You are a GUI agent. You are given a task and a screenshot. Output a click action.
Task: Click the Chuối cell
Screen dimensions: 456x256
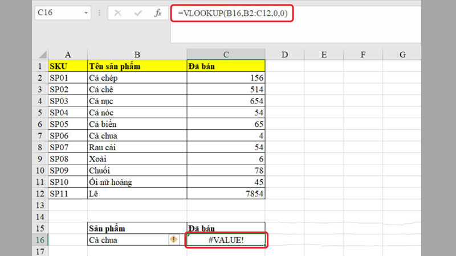coord(137,170)
